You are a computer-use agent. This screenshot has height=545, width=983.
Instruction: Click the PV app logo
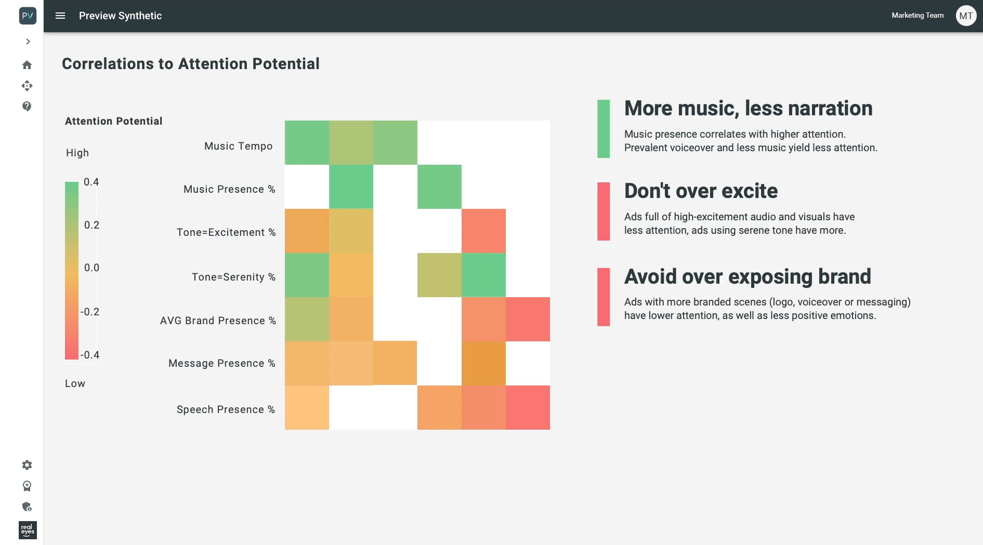(28, 16)
